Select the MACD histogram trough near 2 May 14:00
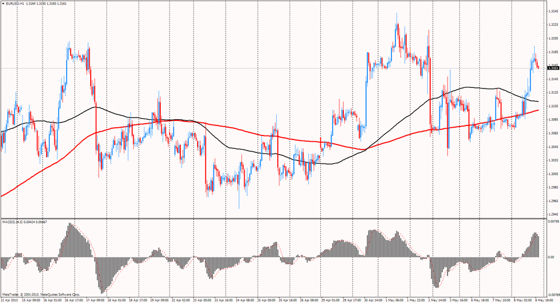Viewport: 560px width, 303px height. [436, 272]
